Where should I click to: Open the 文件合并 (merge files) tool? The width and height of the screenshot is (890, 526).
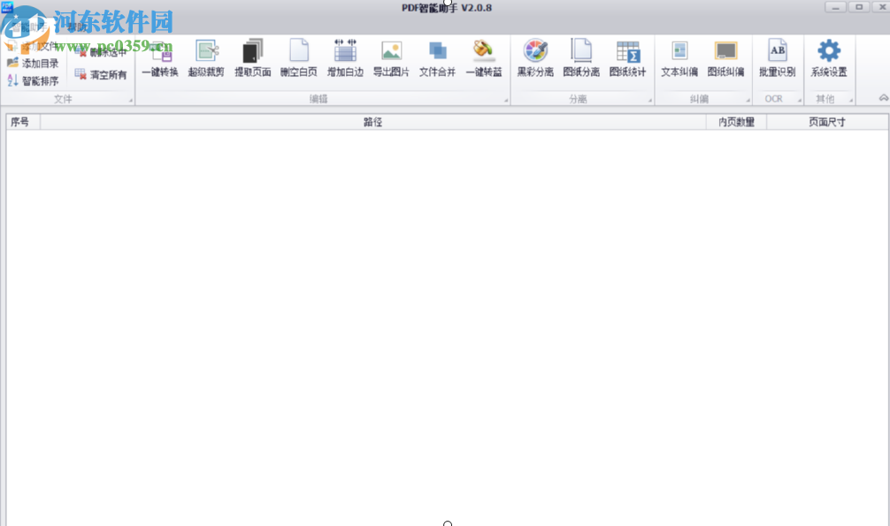pos(436,58)
